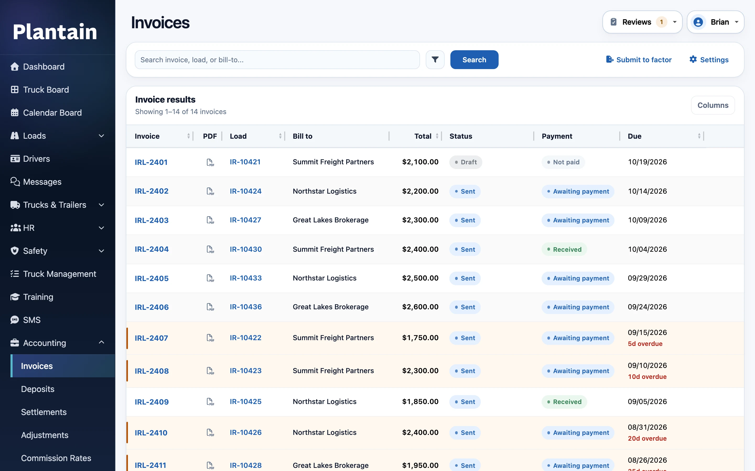The image size is (755, 471).
Task: Open PDF for invoice IRL-2406
Action: (210, 307)
